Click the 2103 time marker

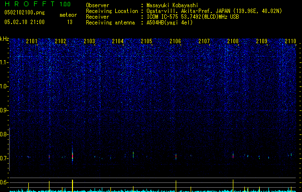89,41
